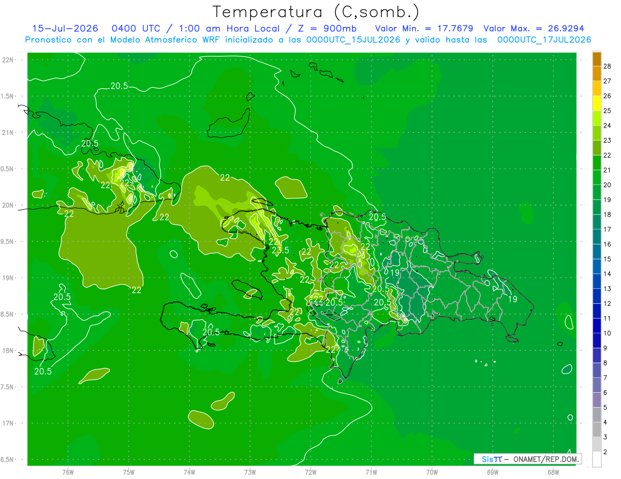Viewport: 621px width, 479px height.
Task: Pick the gray swatch between 4 and 5
Action: coord(597,415)
